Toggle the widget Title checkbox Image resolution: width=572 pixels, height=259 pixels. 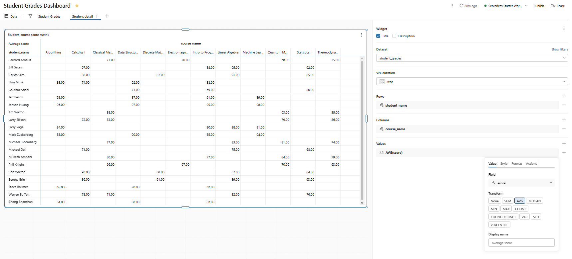click(378, 36)
